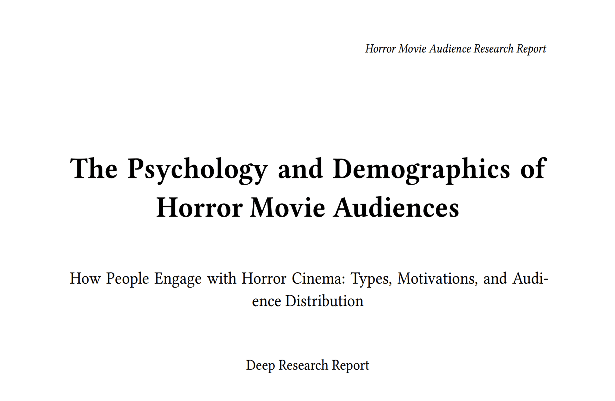Click the bold word 'and' in the title
Viewport: 615px width, 401px height.
point(300,169)
